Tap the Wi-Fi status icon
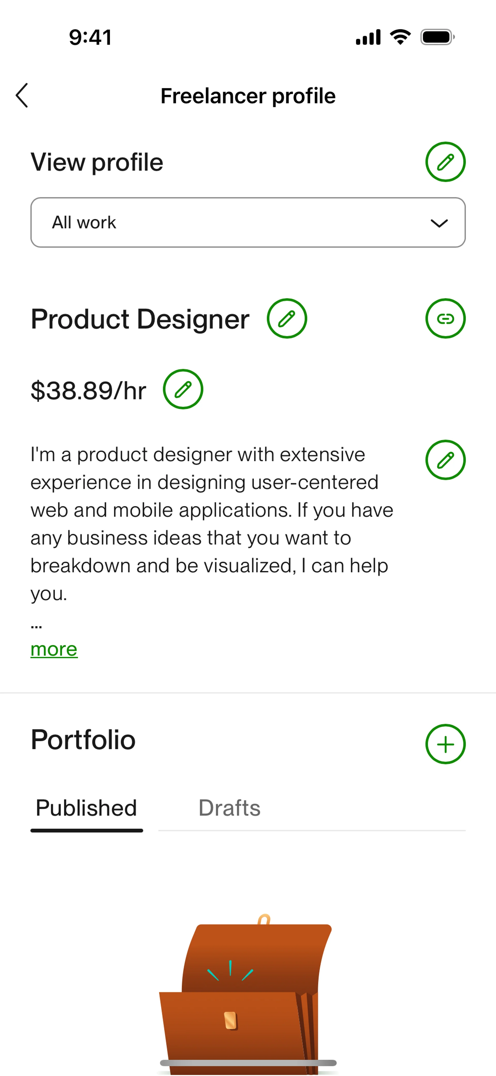This screenshot has height=1076, width=496. click(400, 37)
